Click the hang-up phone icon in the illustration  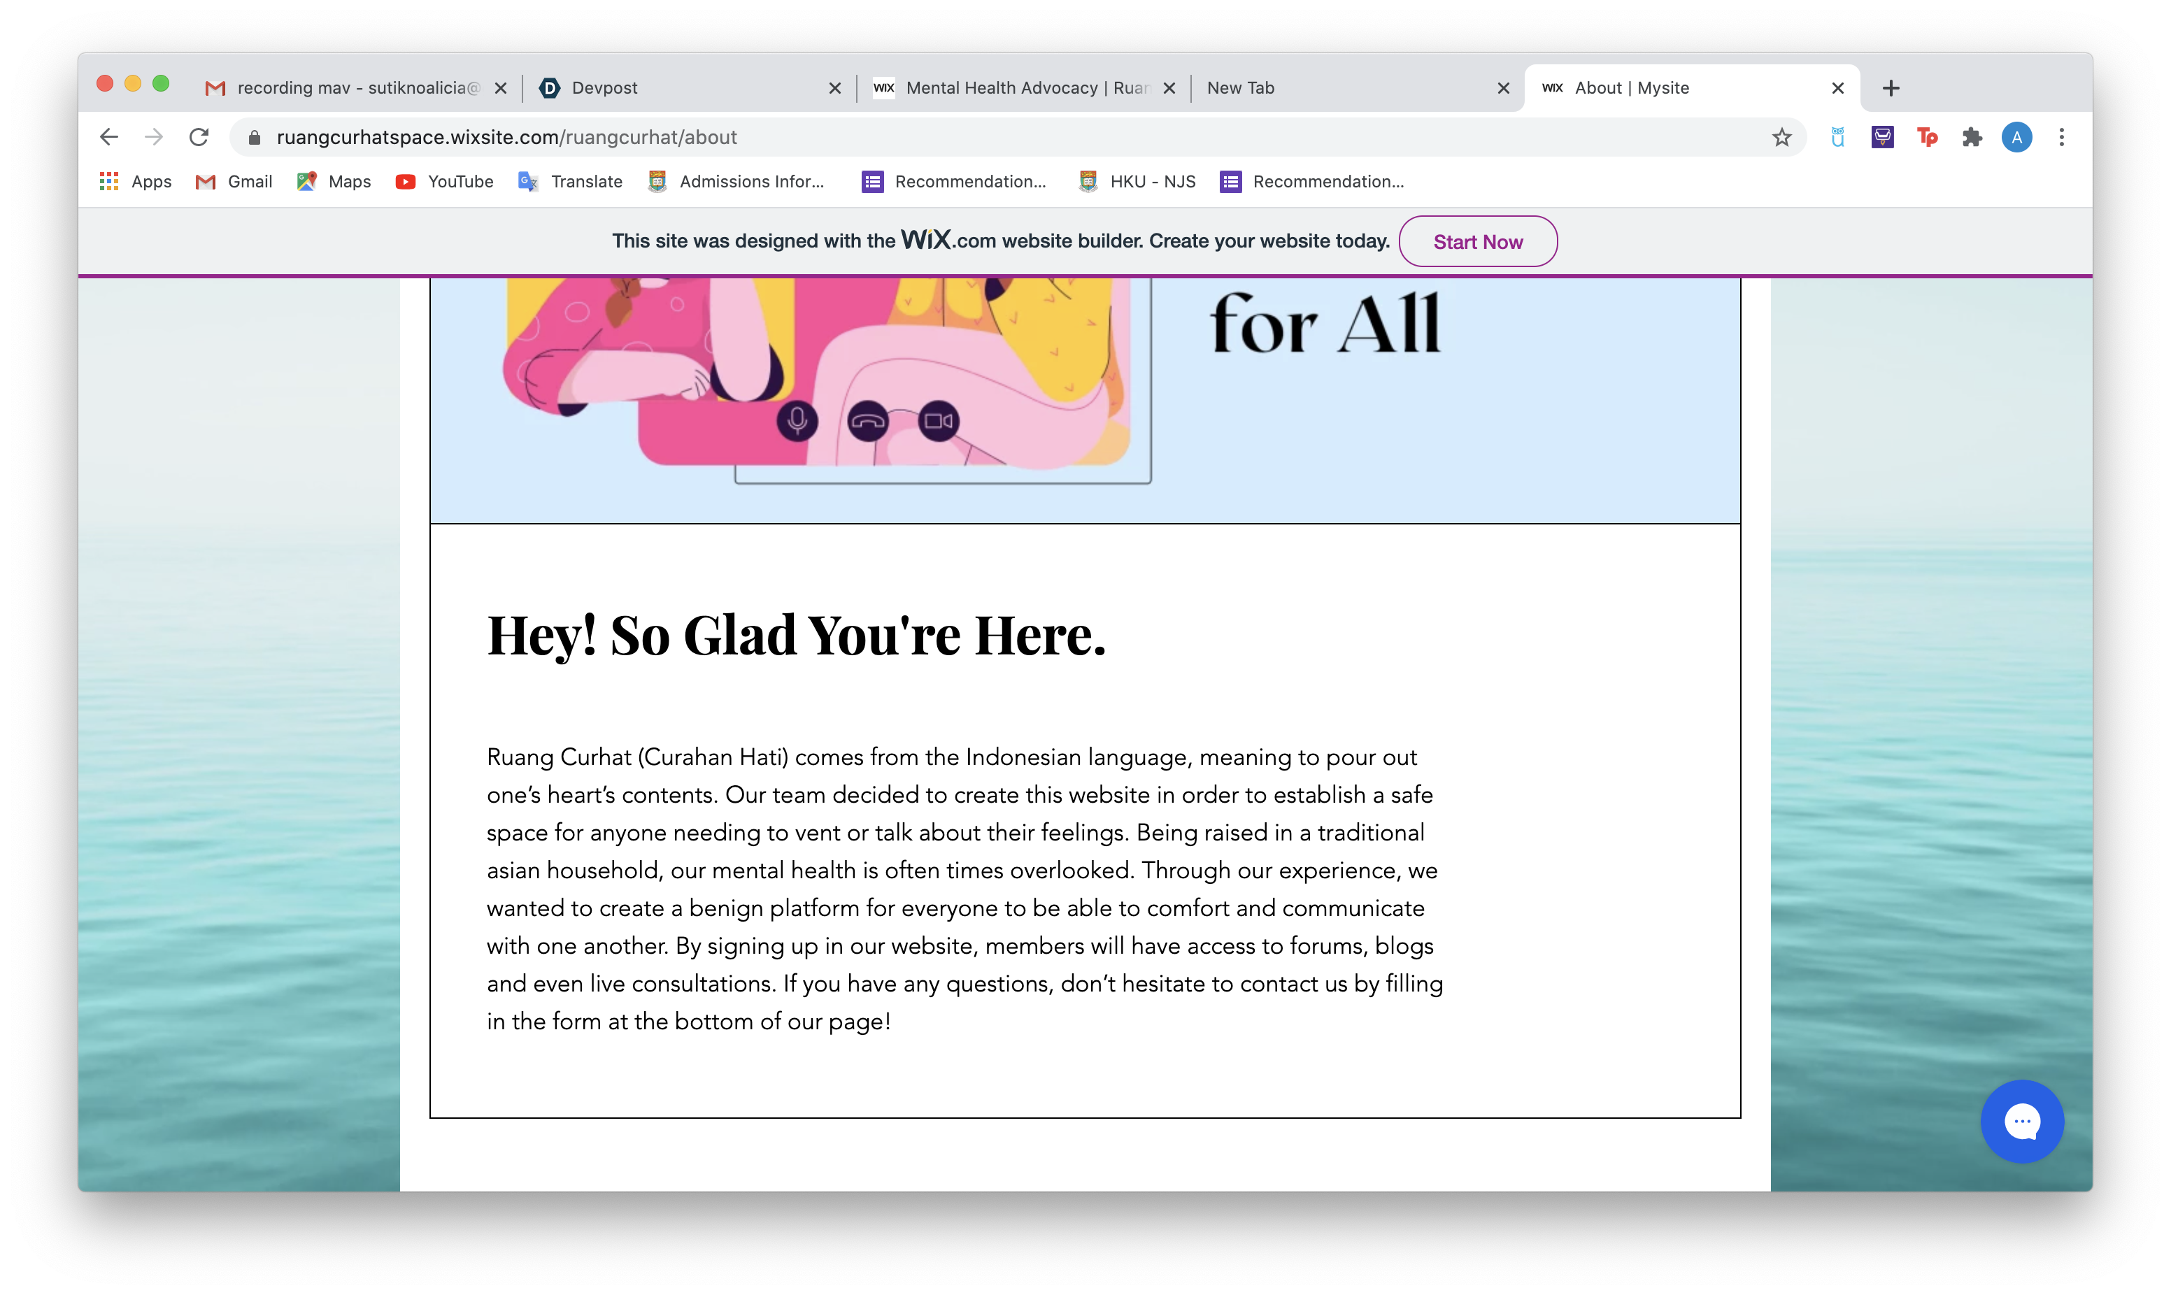click(x=867, y=422)
